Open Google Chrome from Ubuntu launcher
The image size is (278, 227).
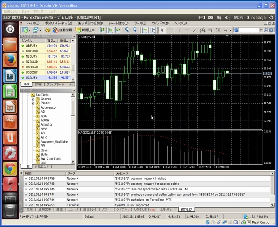(x=10, y=168)
